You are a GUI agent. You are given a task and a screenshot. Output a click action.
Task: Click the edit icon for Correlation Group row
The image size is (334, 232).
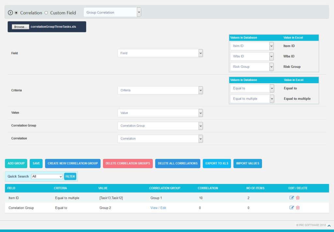tap(292, 208)
